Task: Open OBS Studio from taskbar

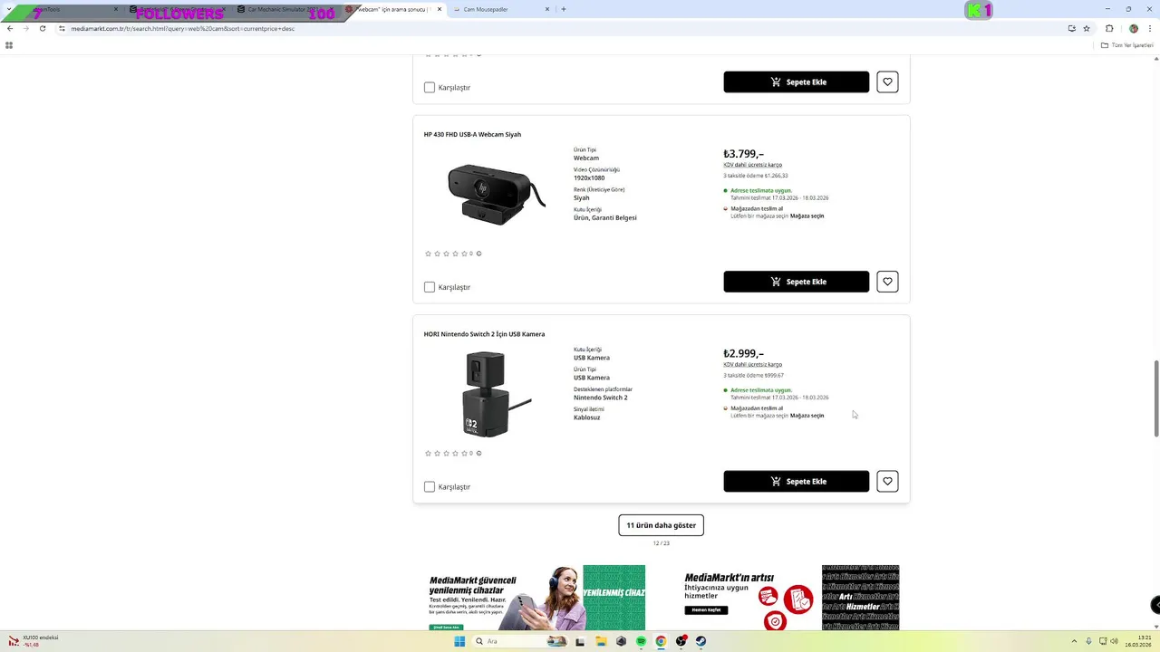Action: [x=681, y=641]
